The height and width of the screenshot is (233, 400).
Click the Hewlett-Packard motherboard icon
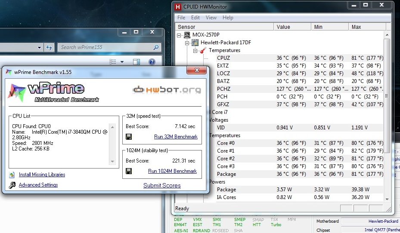[195, 43]
